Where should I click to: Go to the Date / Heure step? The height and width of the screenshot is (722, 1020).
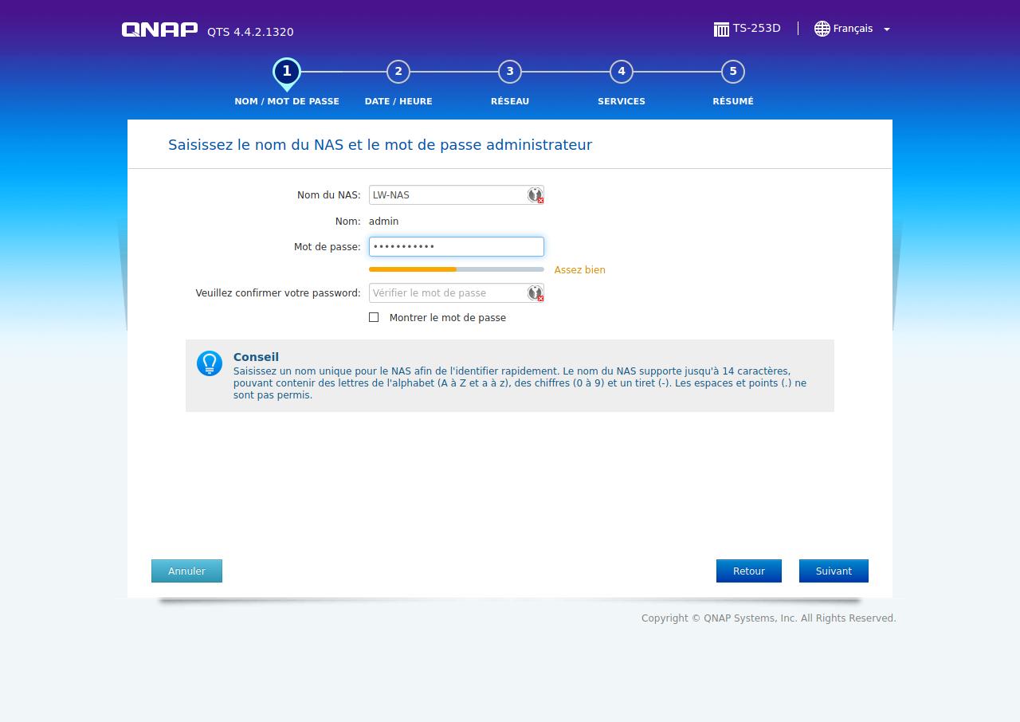pos(398,72)
